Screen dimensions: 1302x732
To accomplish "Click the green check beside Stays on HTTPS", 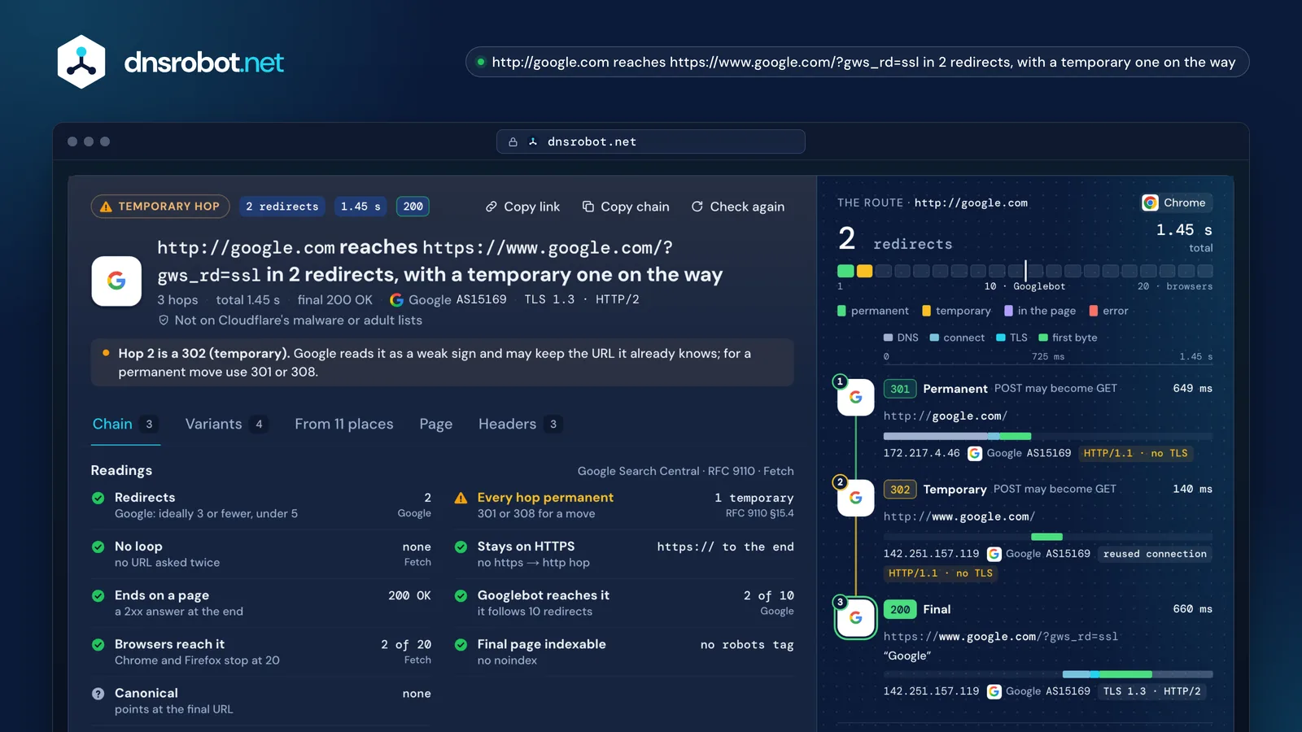I will [x=461, y=547].
